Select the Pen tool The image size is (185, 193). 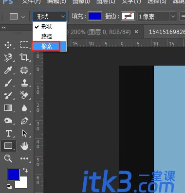(x=24, y=121)
